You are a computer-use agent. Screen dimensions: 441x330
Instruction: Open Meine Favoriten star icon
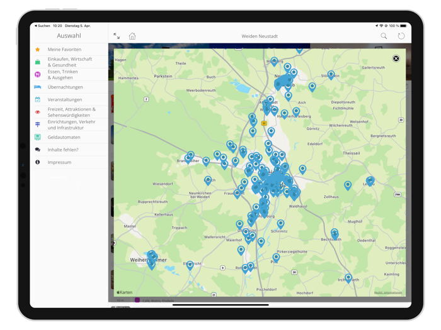pos(37,50)
